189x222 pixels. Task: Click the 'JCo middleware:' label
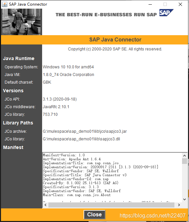point(20,107)
